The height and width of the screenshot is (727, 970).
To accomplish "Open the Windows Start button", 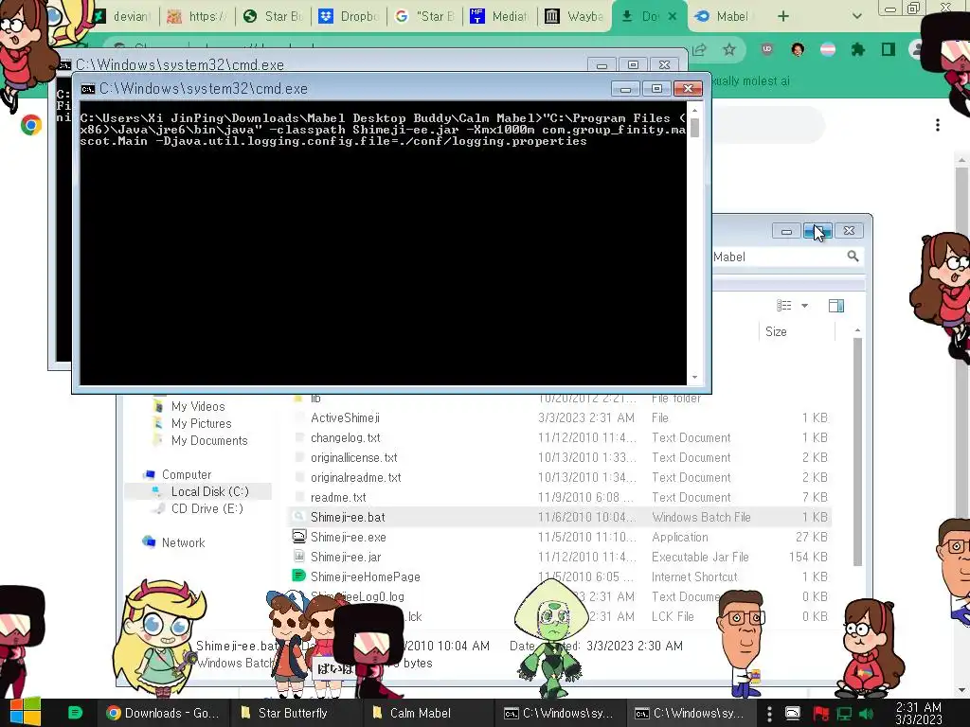I will point(26,712).
